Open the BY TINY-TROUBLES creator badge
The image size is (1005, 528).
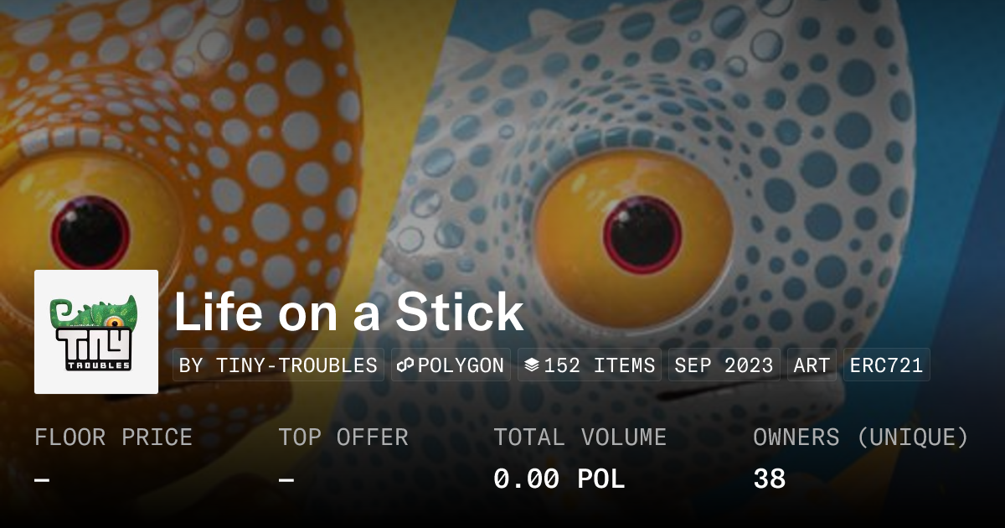pos(278,365)
